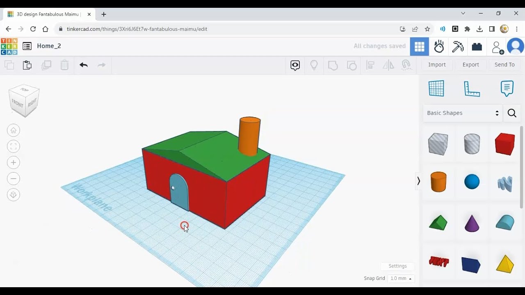525x295 pixels.
Task: Click the Home view button
Action: point(13,130)
